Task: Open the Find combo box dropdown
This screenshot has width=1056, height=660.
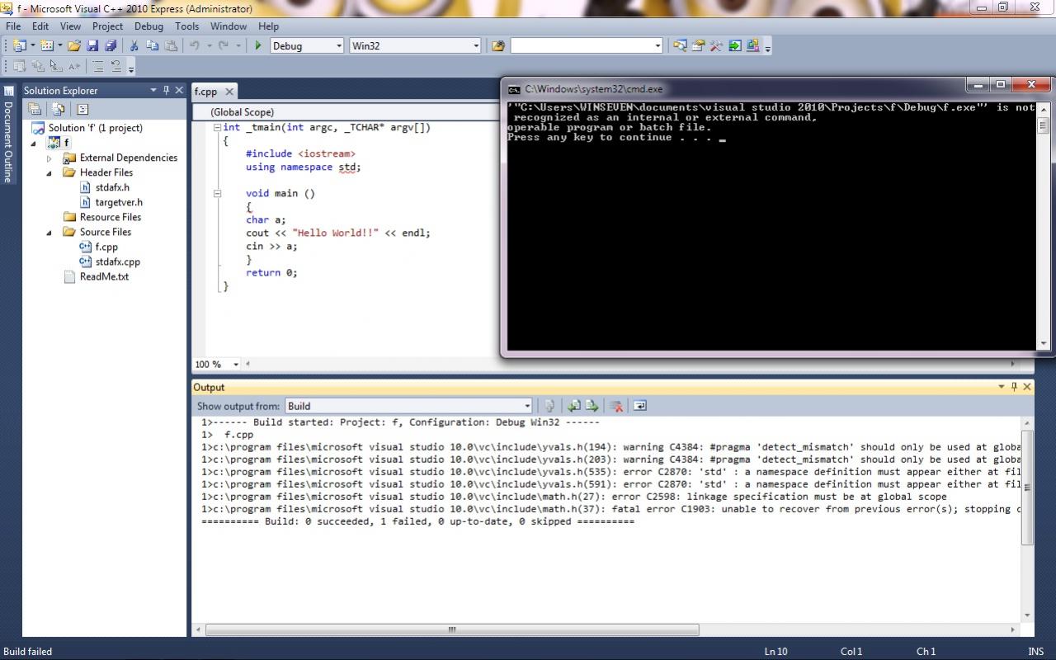Action: [x=658, y=46]
